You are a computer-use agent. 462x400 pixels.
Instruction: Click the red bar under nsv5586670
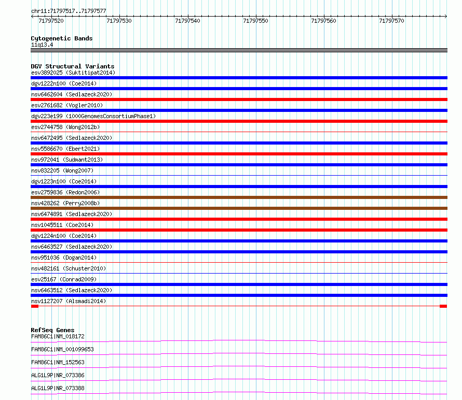(x=239, y=154)
